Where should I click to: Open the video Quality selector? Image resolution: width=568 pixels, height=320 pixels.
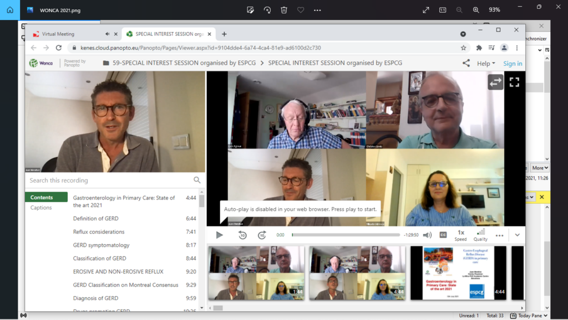coord(481,235)
